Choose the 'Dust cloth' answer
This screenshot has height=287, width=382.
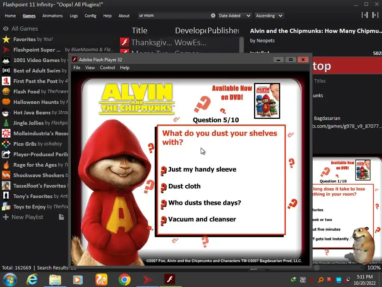point(184,186)
